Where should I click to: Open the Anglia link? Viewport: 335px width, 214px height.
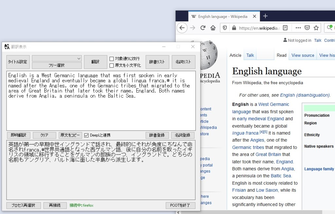(288, 169)
